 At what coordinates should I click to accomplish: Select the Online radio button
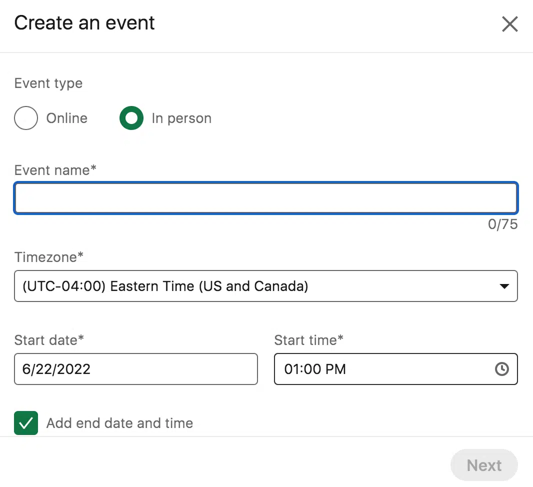tap(26, 118)
